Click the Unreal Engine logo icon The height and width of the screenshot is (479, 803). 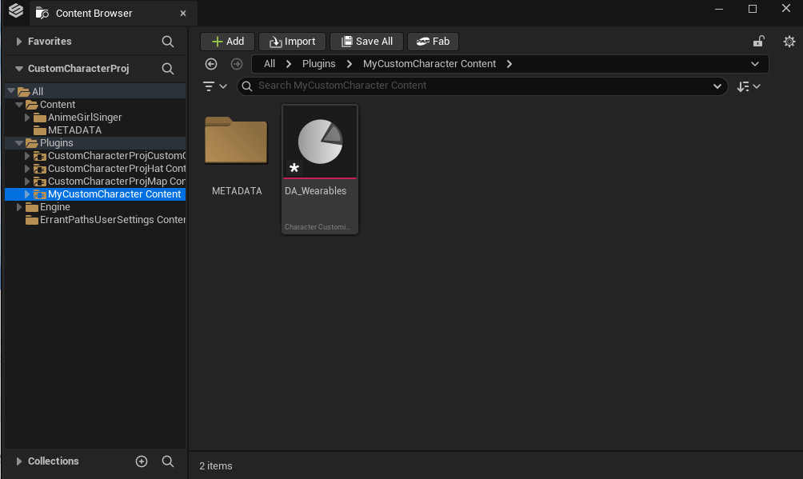[x=16, y=10]
